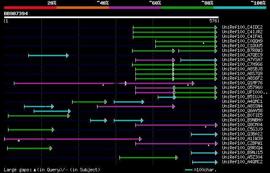Open the UniRef100_Q8CM04 hit label
Viewport: 270px width, 173px height.
pyautogui.click(x=242, y=125)
